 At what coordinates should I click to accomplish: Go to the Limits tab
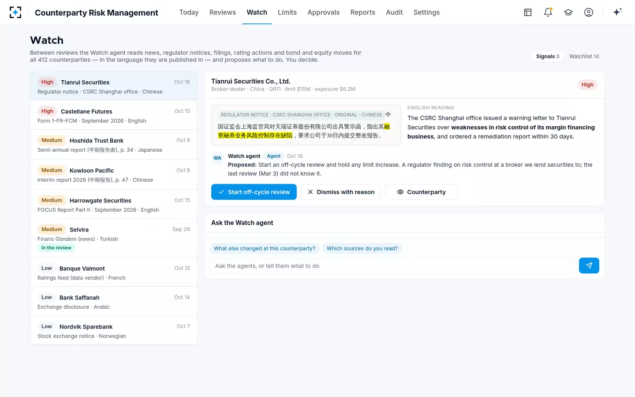[x=287, y=12]
